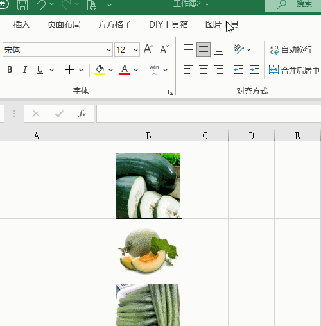Open the 宋体 font name dropdown

(x=108, y=50)
